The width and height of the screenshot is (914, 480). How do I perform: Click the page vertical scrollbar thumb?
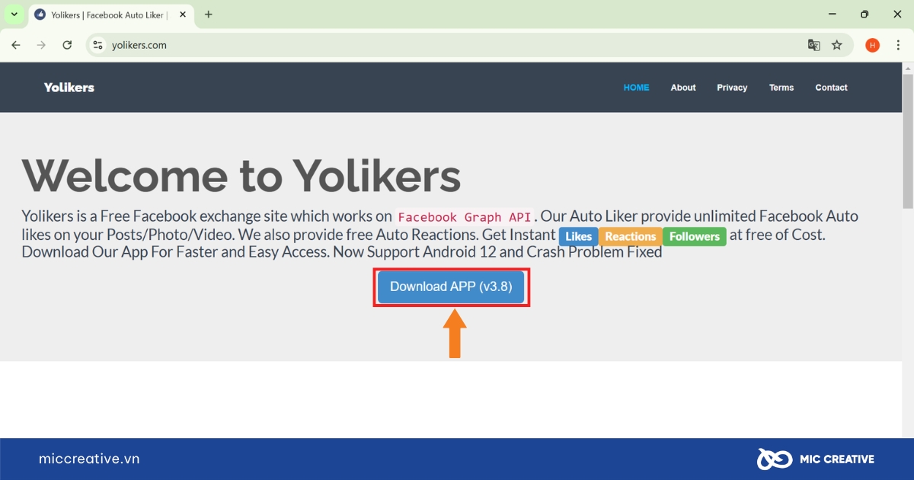[907, 141]
